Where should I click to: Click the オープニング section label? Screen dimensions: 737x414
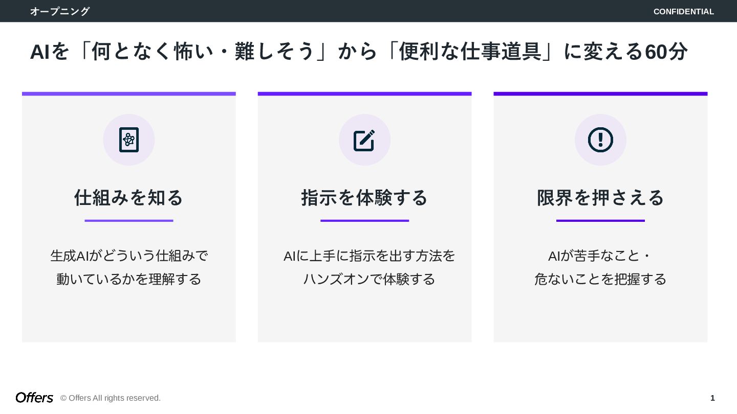tap(60, 11)
